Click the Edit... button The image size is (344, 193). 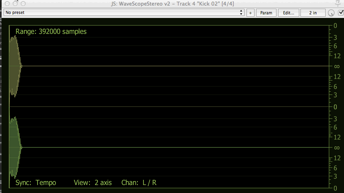click(x=288, y=13)
